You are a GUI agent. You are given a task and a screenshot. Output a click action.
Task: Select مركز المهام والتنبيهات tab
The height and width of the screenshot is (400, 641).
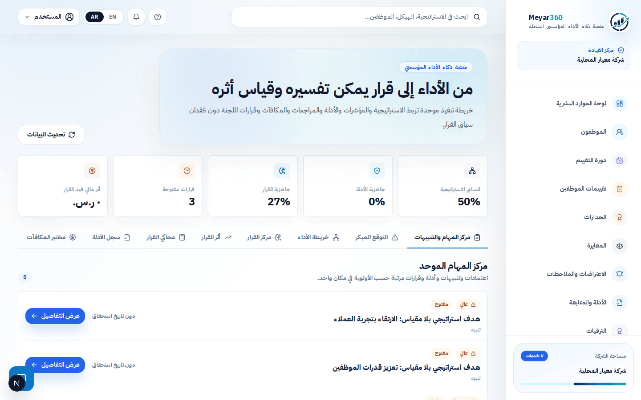[447, 237]
